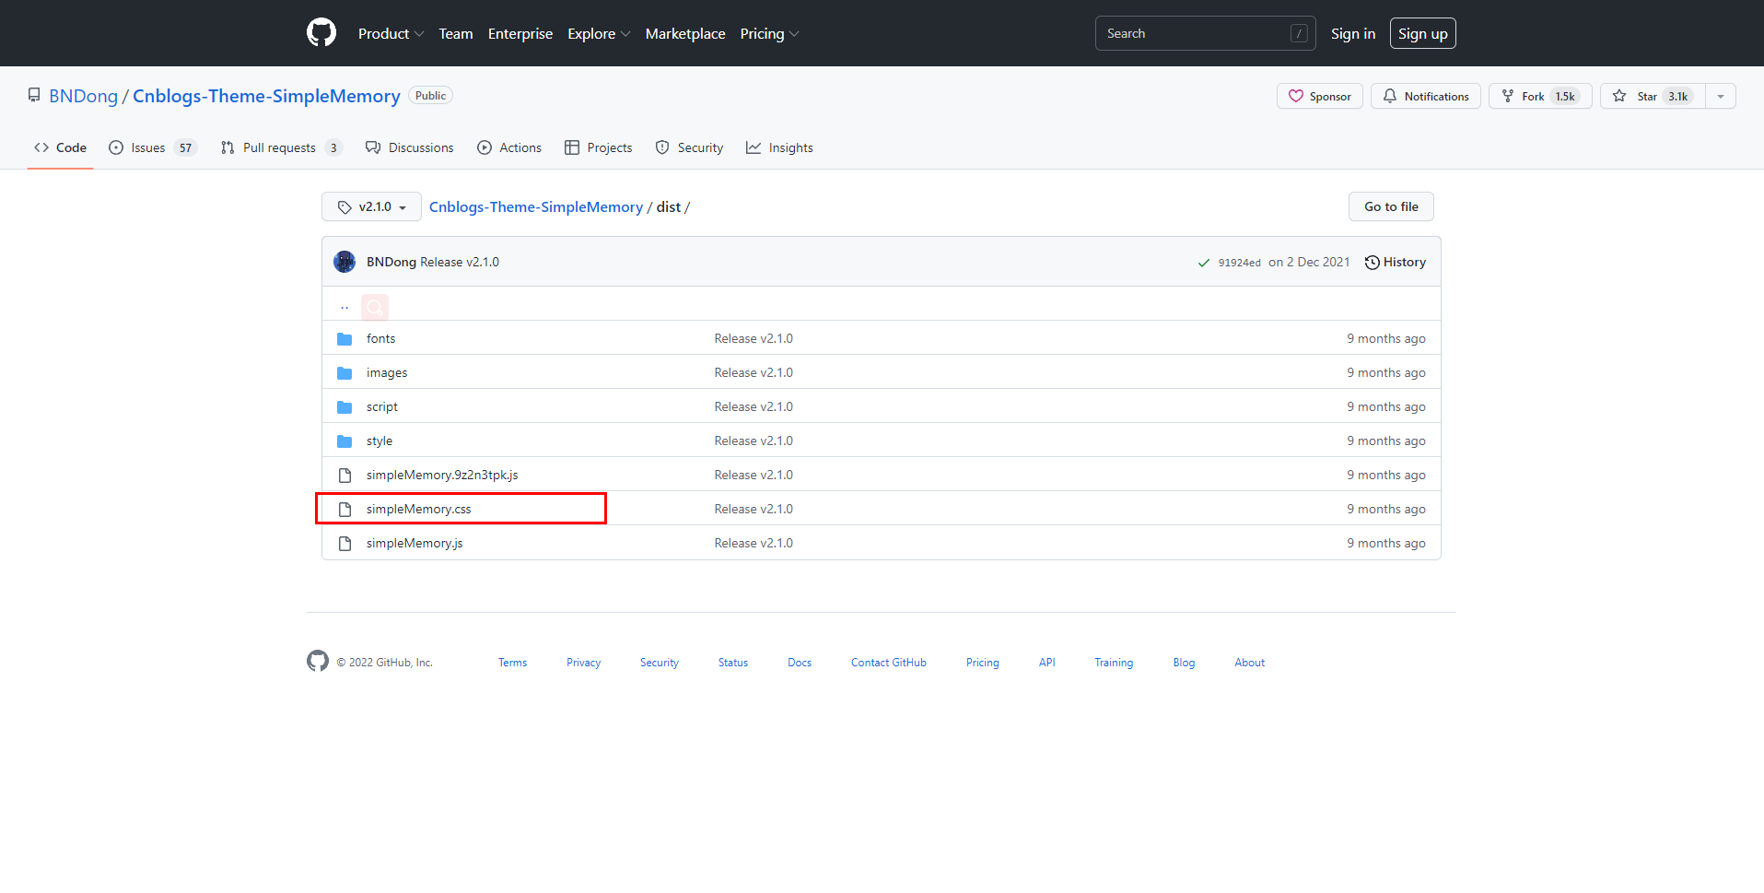Open the Actions tab
The width and height of the screenshot is (1764, 893).
coord(509,147)
